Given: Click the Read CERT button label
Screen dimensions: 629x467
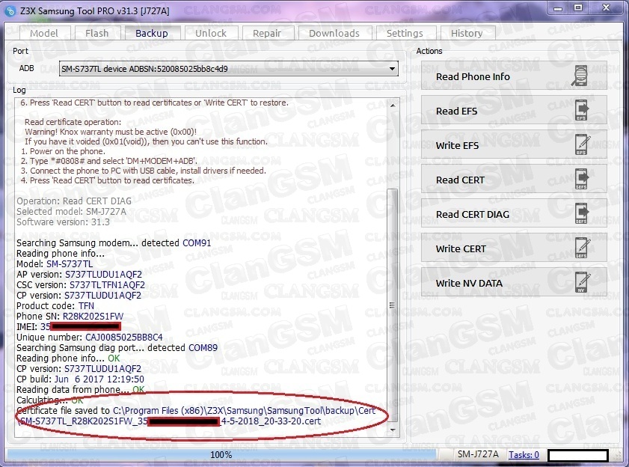Looking at the screenshot, I should click(x=460, y=180).
